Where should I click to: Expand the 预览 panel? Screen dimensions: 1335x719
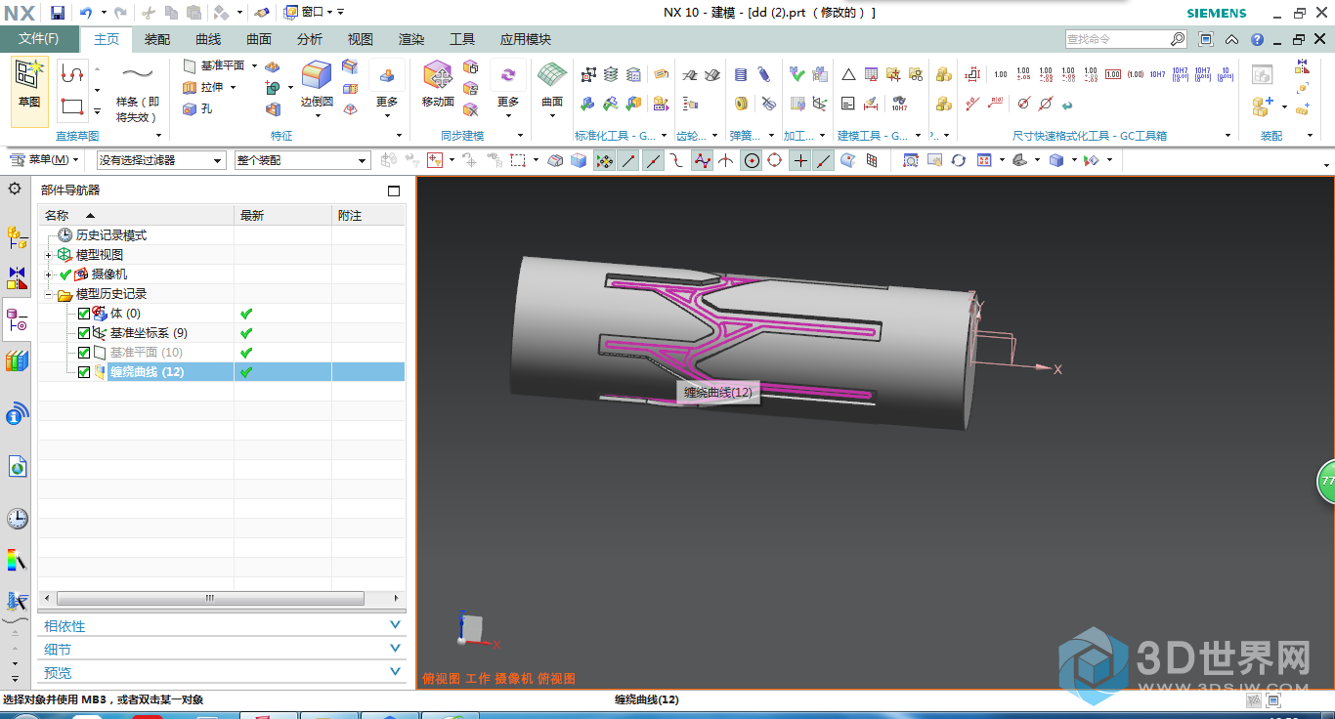coord(222,673)
